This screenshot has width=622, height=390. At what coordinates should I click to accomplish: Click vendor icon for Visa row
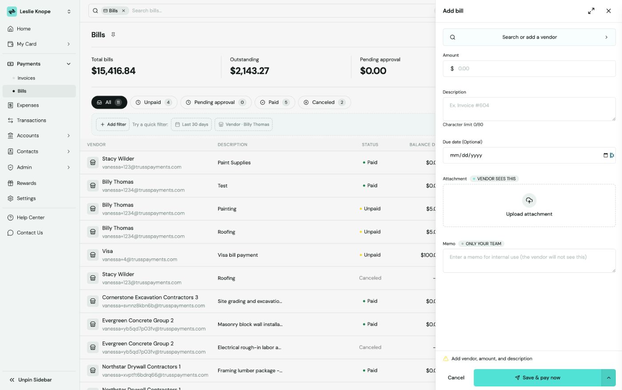click(x=93, y=255)
